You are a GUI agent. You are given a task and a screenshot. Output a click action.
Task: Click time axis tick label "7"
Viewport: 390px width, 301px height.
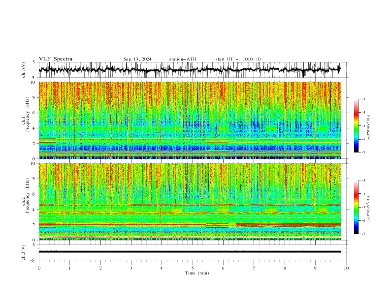[254, 268]
